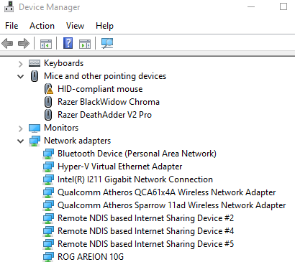Open the Help question mark toolbar icon

68,43
